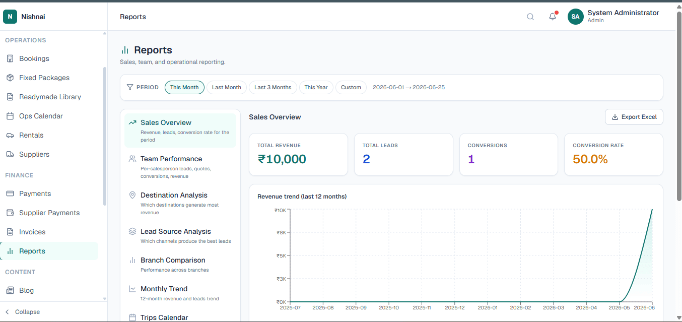This screenshot has width=682, height=322.
Task: Open Destination Analysis report
Action: click(x=180, y=203)
